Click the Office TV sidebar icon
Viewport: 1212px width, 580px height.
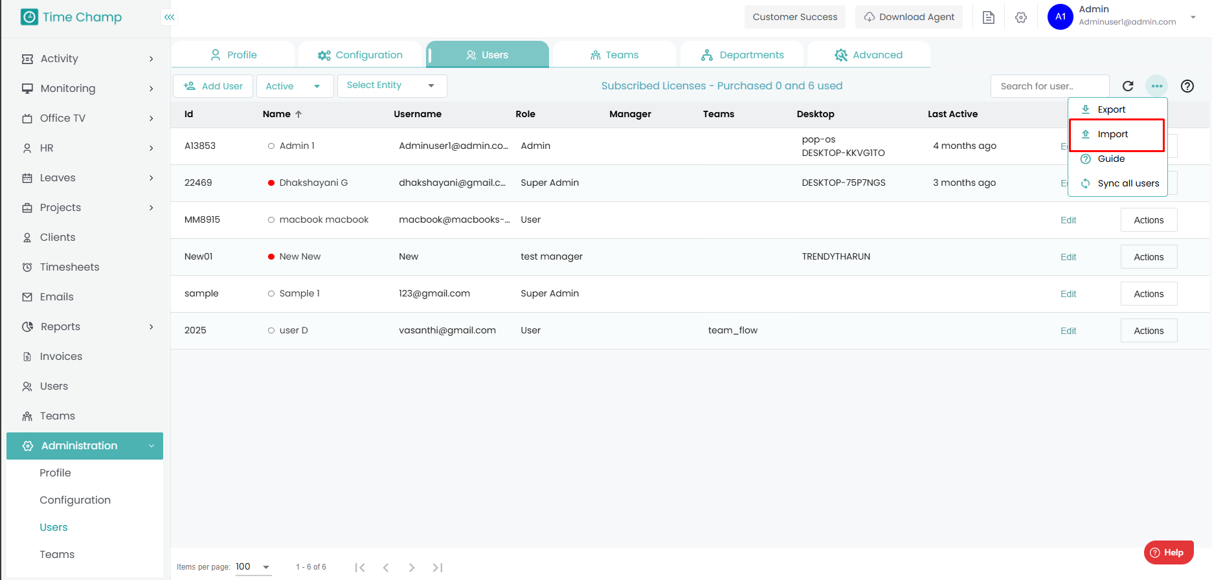click(27, 118)
